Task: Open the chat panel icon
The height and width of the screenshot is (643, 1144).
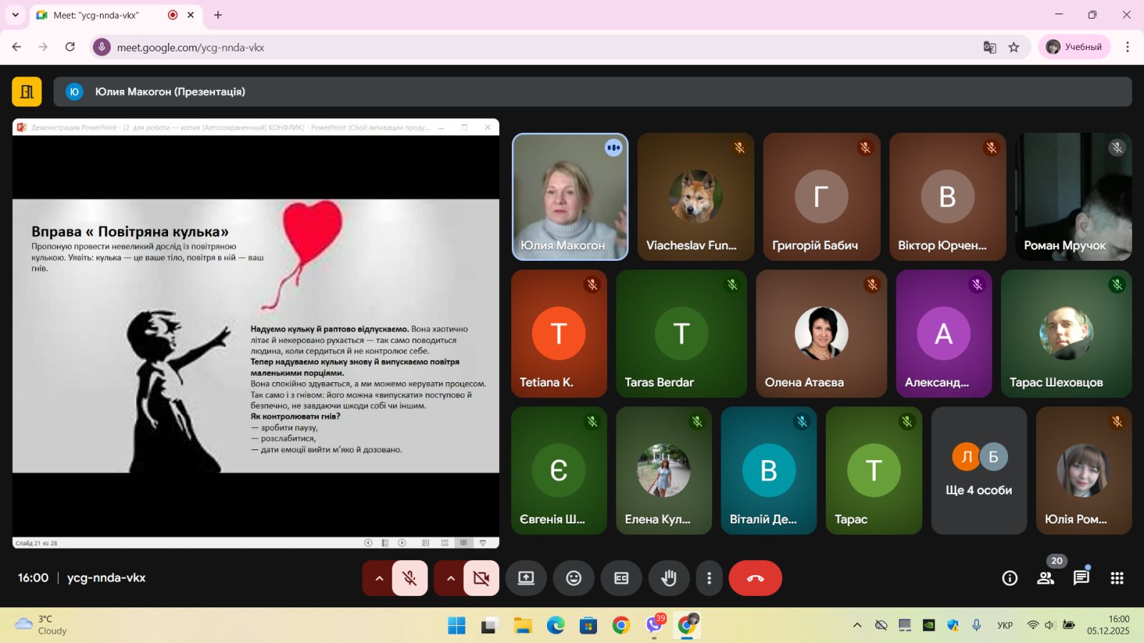Action: (1081, 578)
